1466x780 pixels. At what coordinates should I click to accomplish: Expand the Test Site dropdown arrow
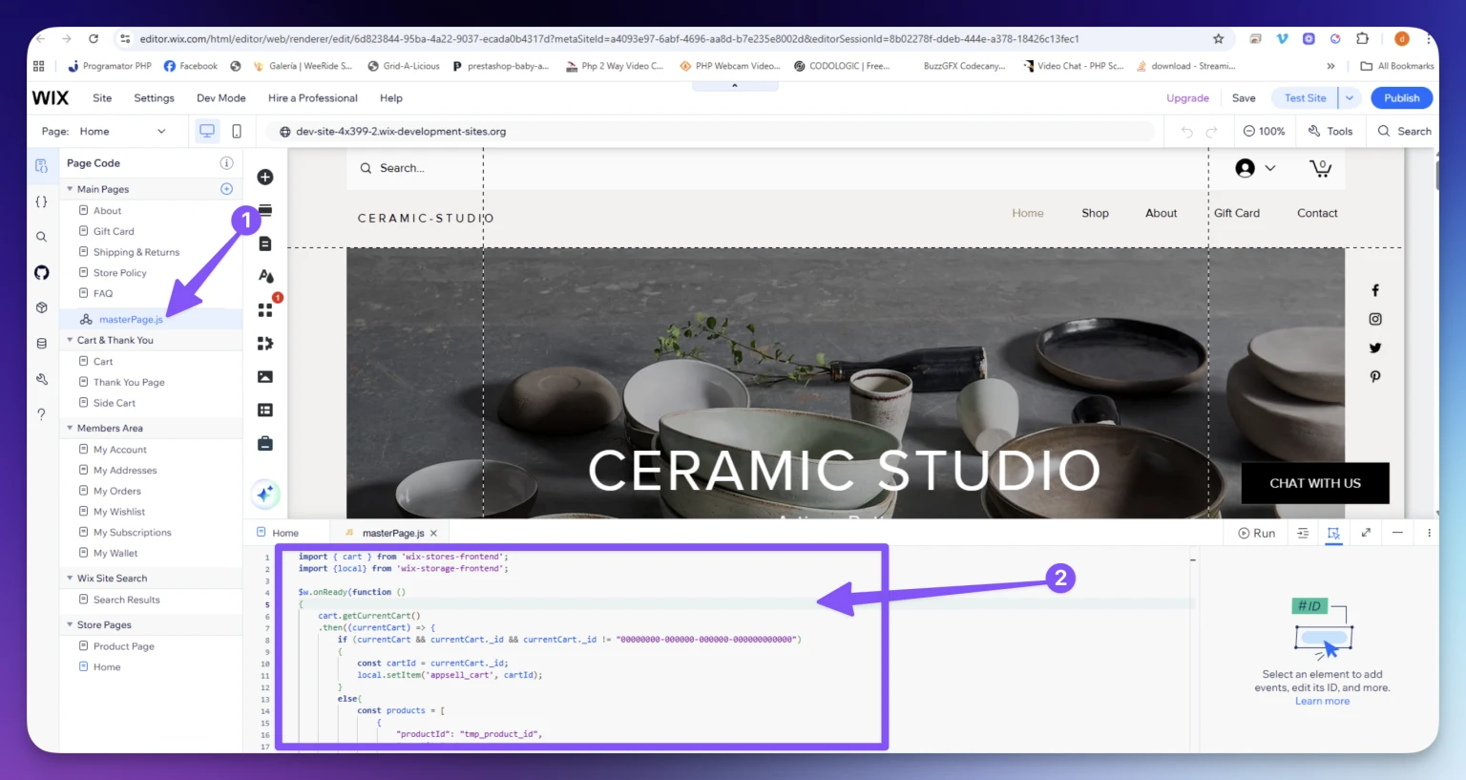1350,98
